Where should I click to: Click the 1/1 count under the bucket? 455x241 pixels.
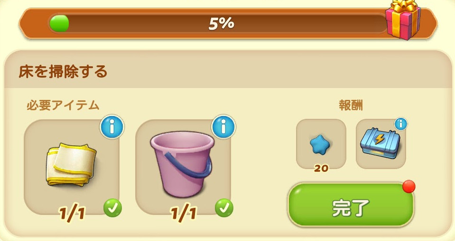click(184, 214)
